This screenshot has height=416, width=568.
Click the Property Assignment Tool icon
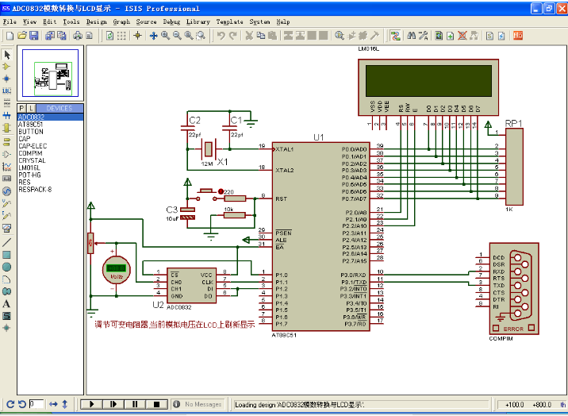pos(423,36)
